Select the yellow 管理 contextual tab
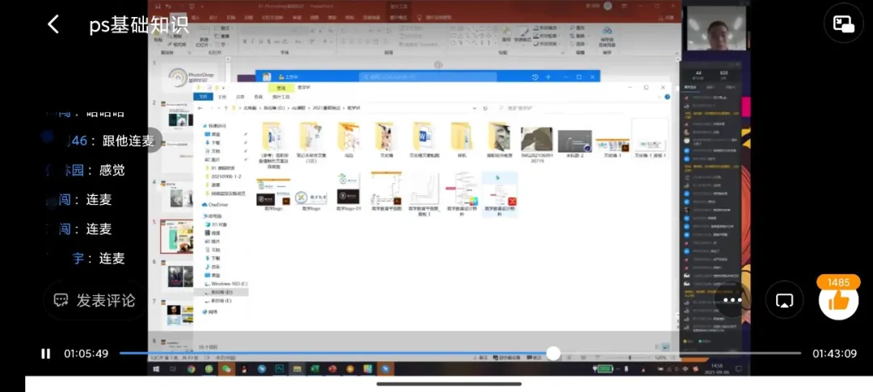The width and height of the screenshot is (873, 392). [281, 88]
